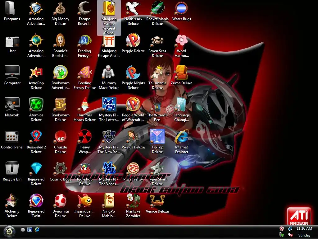Launch the Cosmic Bugs shortcut
The image size is (318, 239).
(x=60, y=169)
